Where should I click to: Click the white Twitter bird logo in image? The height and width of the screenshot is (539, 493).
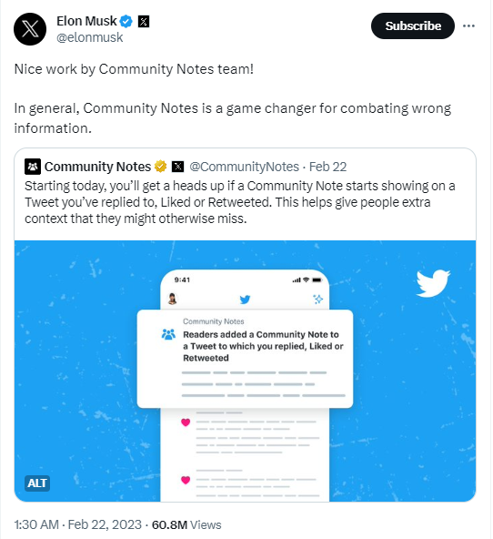[x=433, y=283]
